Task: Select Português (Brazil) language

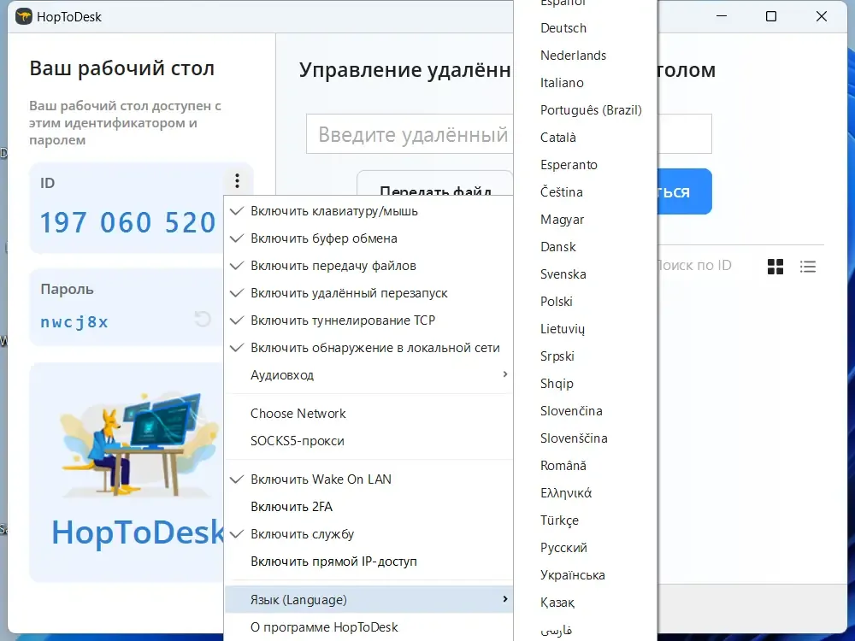Action: pyautogui.click(x=586, y=109)
